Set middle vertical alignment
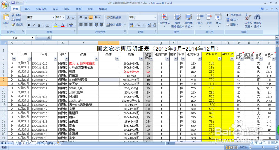This screenshot has height=150, width=279. [x=86, y=18]
